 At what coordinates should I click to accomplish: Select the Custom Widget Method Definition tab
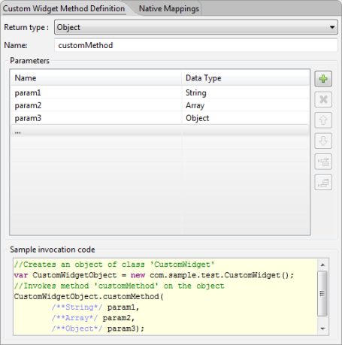[x=64, y=8]
